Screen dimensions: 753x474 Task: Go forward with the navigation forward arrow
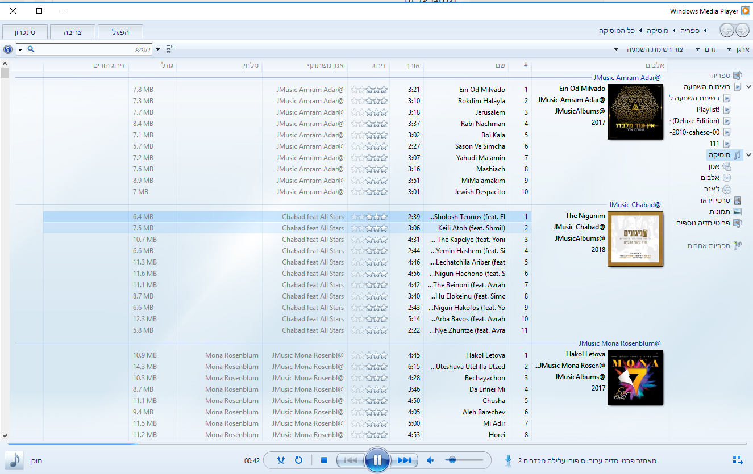(x=726, y=30)
